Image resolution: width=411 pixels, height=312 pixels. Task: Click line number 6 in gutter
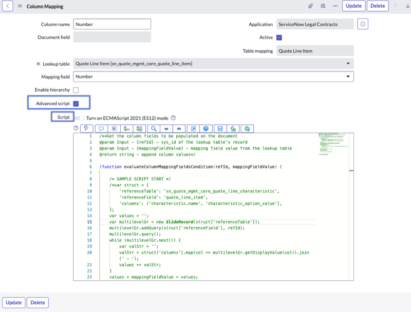90,167
